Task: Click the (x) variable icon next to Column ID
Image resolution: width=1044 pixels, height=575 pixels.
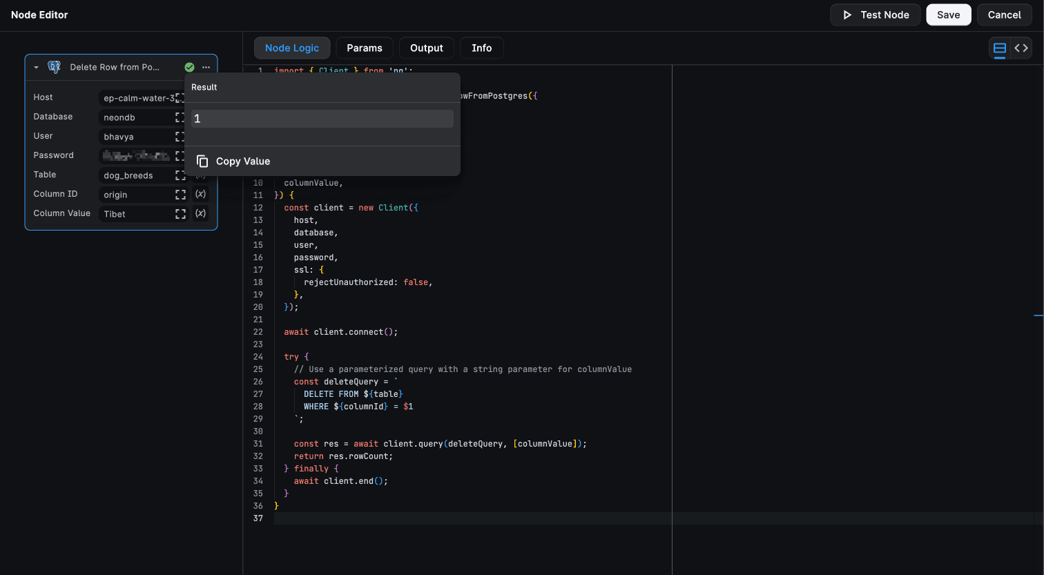Action: 200,194
